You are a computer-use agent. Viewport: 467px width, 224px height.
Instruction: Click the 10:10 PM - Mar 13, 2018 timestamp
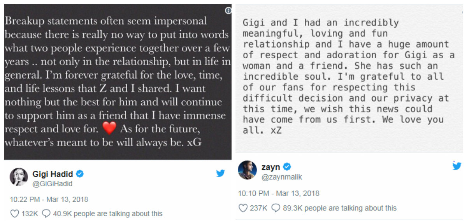point(279,193)
